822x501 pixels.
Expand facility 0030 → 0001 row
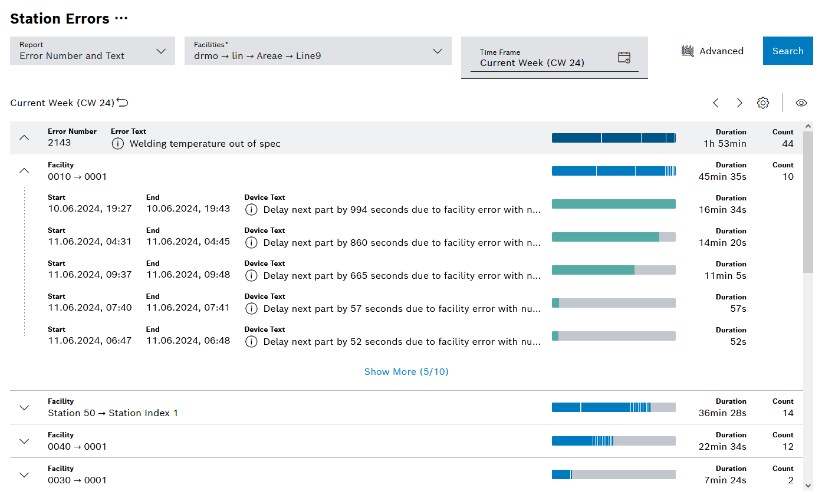click(24, 474)
